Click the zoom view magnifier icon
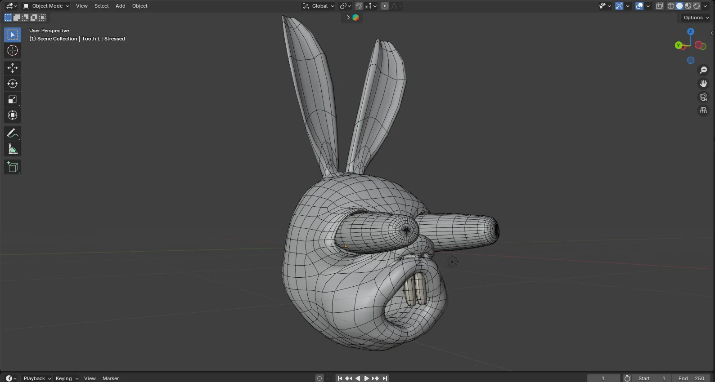Screen dimensions: 715x382 pyautogui.click(x=703, y=70)
